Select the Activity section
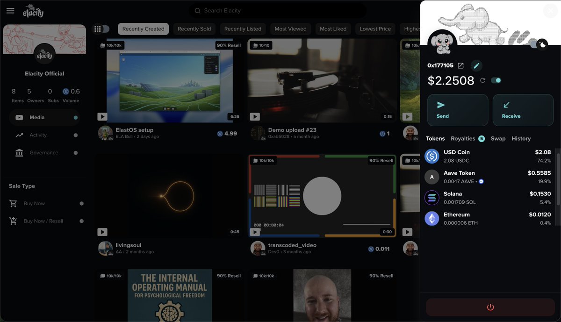The width and height of the screenshot is (561, 322). coord(44,135)
